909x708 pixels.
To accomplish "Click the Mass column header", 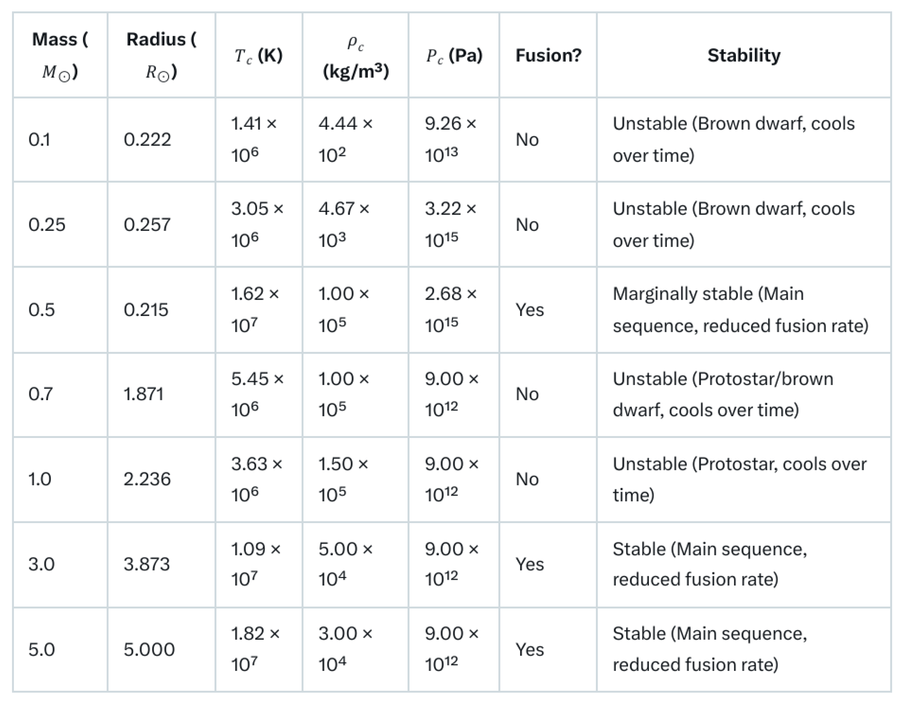I will click(x=60, y=55).
